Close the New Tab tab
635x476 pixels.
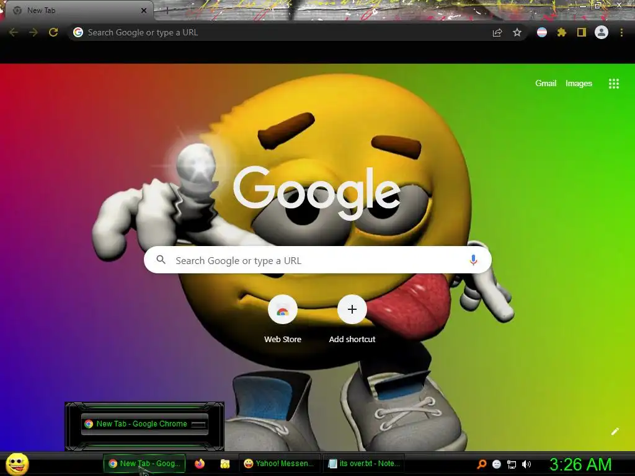coord(144,11)
